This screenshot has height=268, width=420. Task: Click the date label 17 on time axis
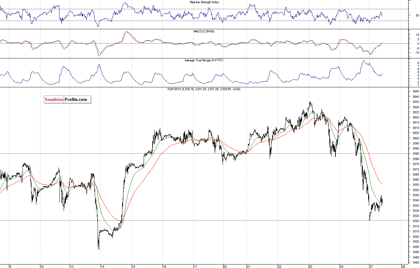[x=195, y=266]
